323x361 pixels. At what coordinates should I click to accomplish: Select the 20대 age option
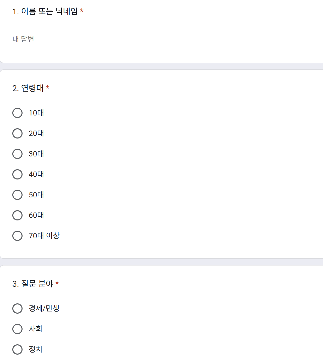(x=17, y=133)
